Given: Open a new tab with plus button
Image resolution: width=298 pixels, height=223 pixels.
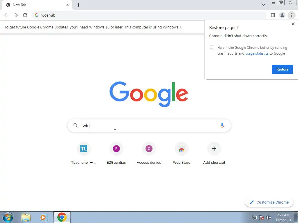Looking at the screenshot, I should (79, 5).
